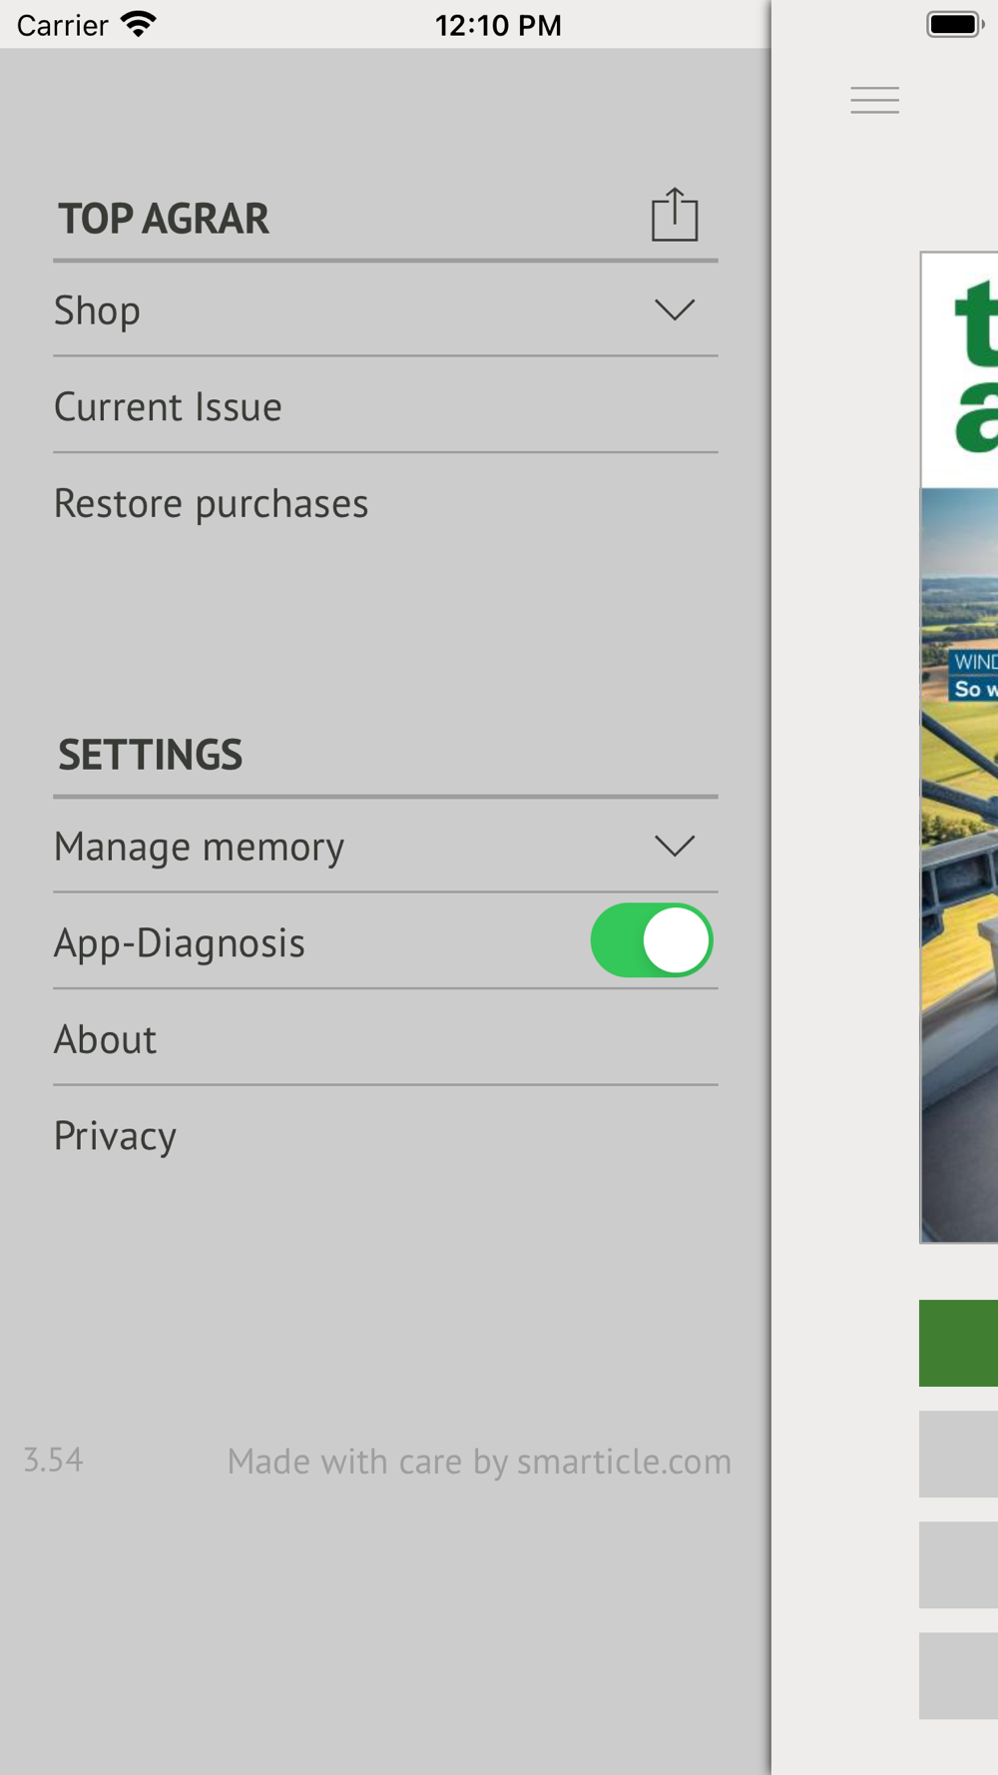Tap the green button below the cover
The height and width of the screenshot is (1775, 998).
[x=959, y=1343]
